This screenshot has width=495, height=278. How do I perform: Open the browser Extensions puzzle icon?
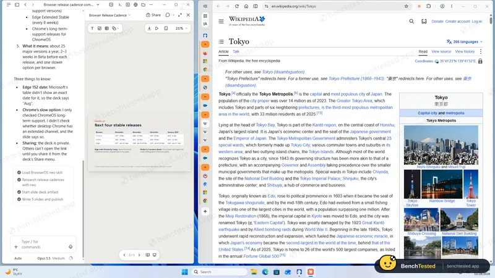[428, 6]
